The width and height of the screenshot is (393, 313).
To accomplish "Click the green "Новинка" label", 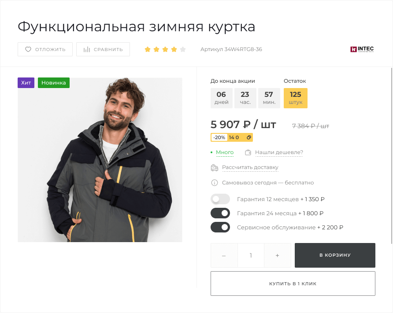I will [53, 82].
